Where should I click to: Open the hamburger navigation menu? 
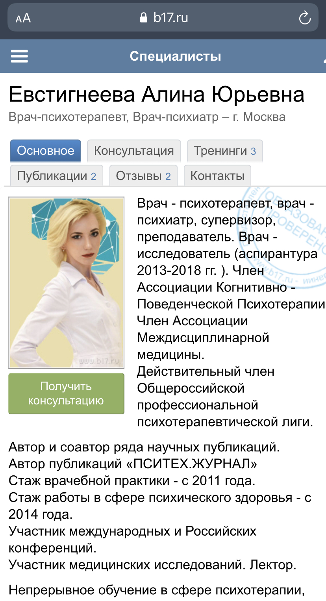[x=19, y=56]
